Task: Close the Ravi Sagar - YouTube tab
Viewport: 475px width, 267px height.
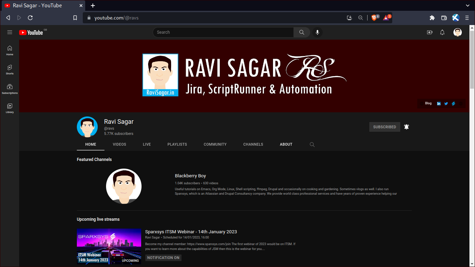Action: 81,6
